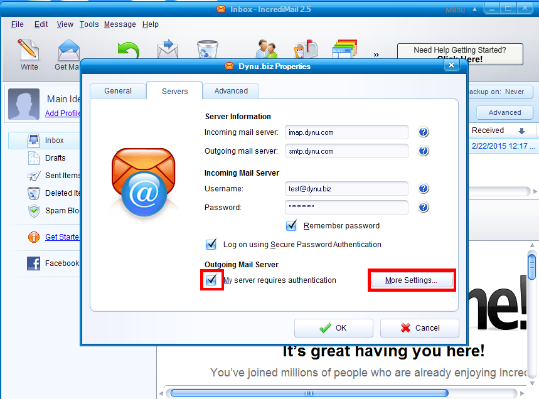Click the preview pane scroll-down arrow
This screenshot has width=539, height=399.
[x=532, y=383]
